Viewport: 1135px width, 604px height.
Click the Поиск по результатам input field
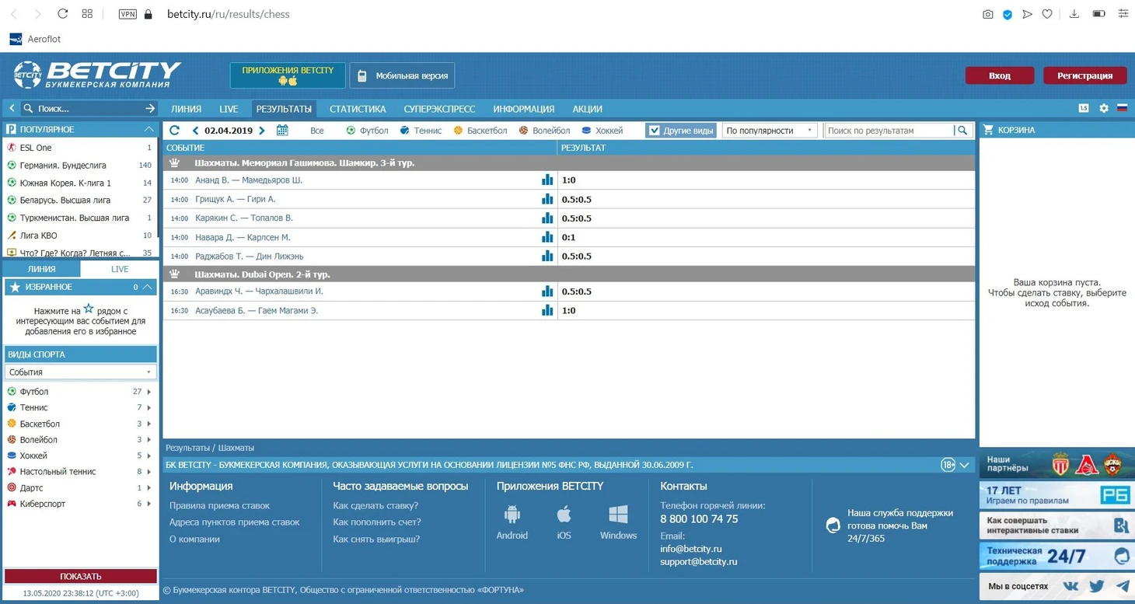click(x=888, y=131)
